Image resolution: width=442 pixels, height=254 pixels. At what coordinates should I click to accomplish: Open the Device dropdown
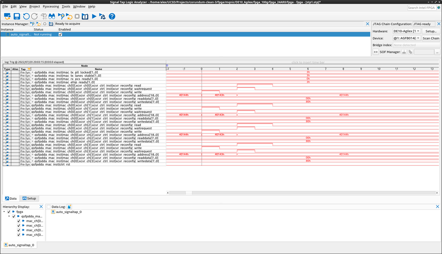click(x=407, y=38)
